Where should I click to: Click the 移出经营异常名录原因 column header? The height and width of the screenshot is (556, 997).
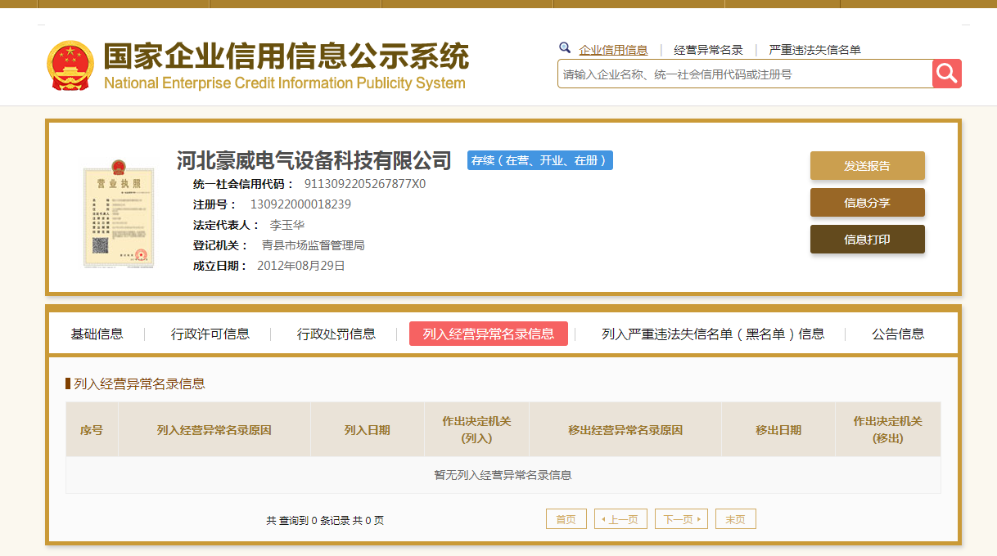point(625,429)
